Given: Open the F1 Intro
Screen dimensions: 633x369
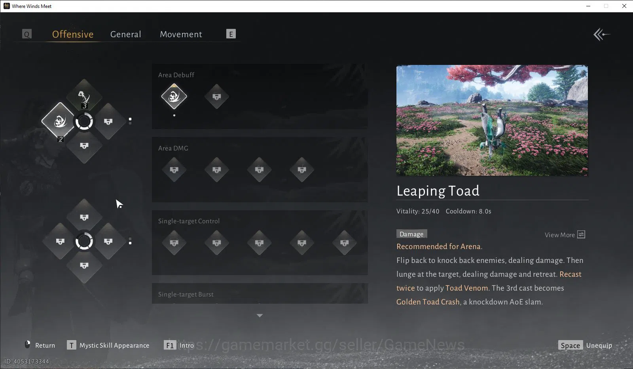Looking at the screenshot, I should [179, 345].
